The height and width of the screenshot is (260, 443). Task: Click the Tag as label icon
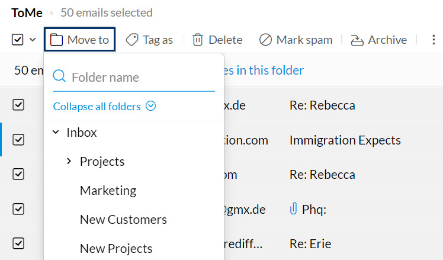click(132, 40)
